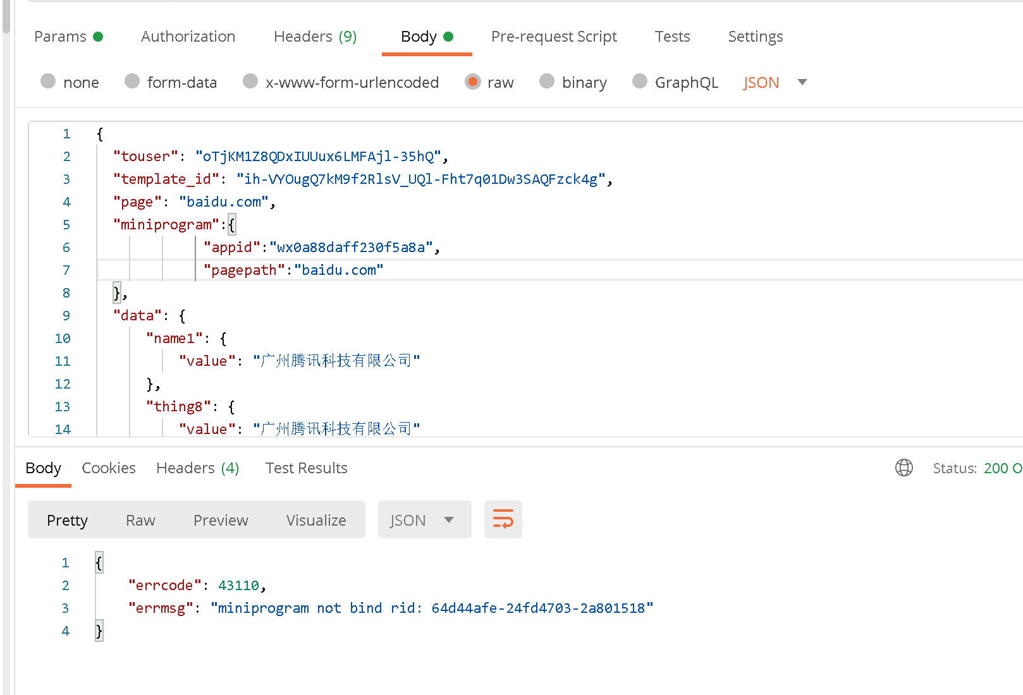Image resolution: width=1023 pixels, height=695 pixels.
Task: Select the GraphQL body type radio
Action: 640,82
